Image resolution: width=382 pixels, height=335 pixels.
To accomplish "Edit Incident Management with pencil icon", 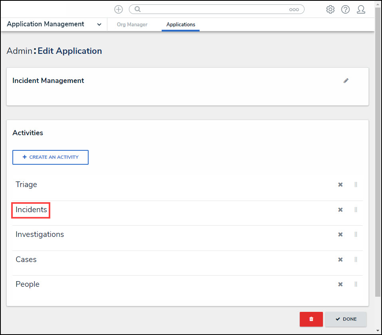I will (346, 81).
